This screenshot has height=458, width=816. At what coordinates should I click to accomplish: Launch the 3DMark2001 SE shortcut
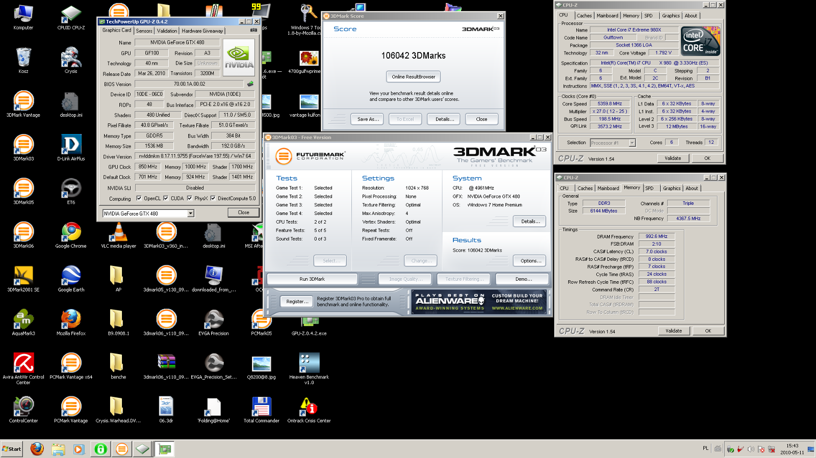[23, 279]
